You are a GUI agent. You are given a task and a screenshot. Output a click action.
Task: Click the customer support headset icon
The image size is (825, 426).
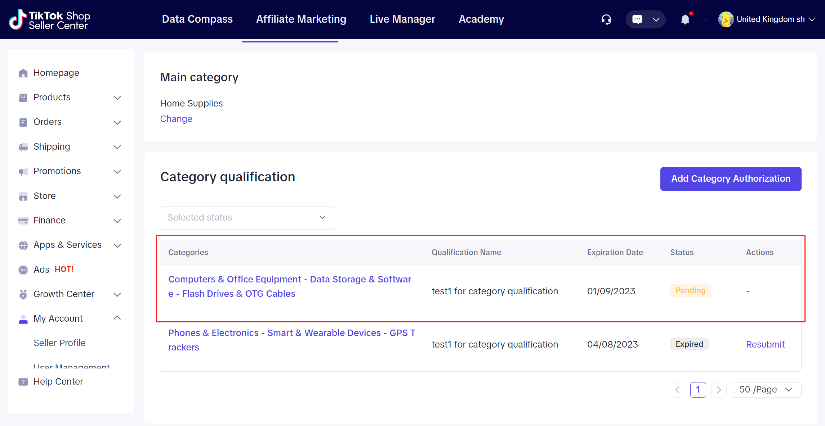click(606, 19)
